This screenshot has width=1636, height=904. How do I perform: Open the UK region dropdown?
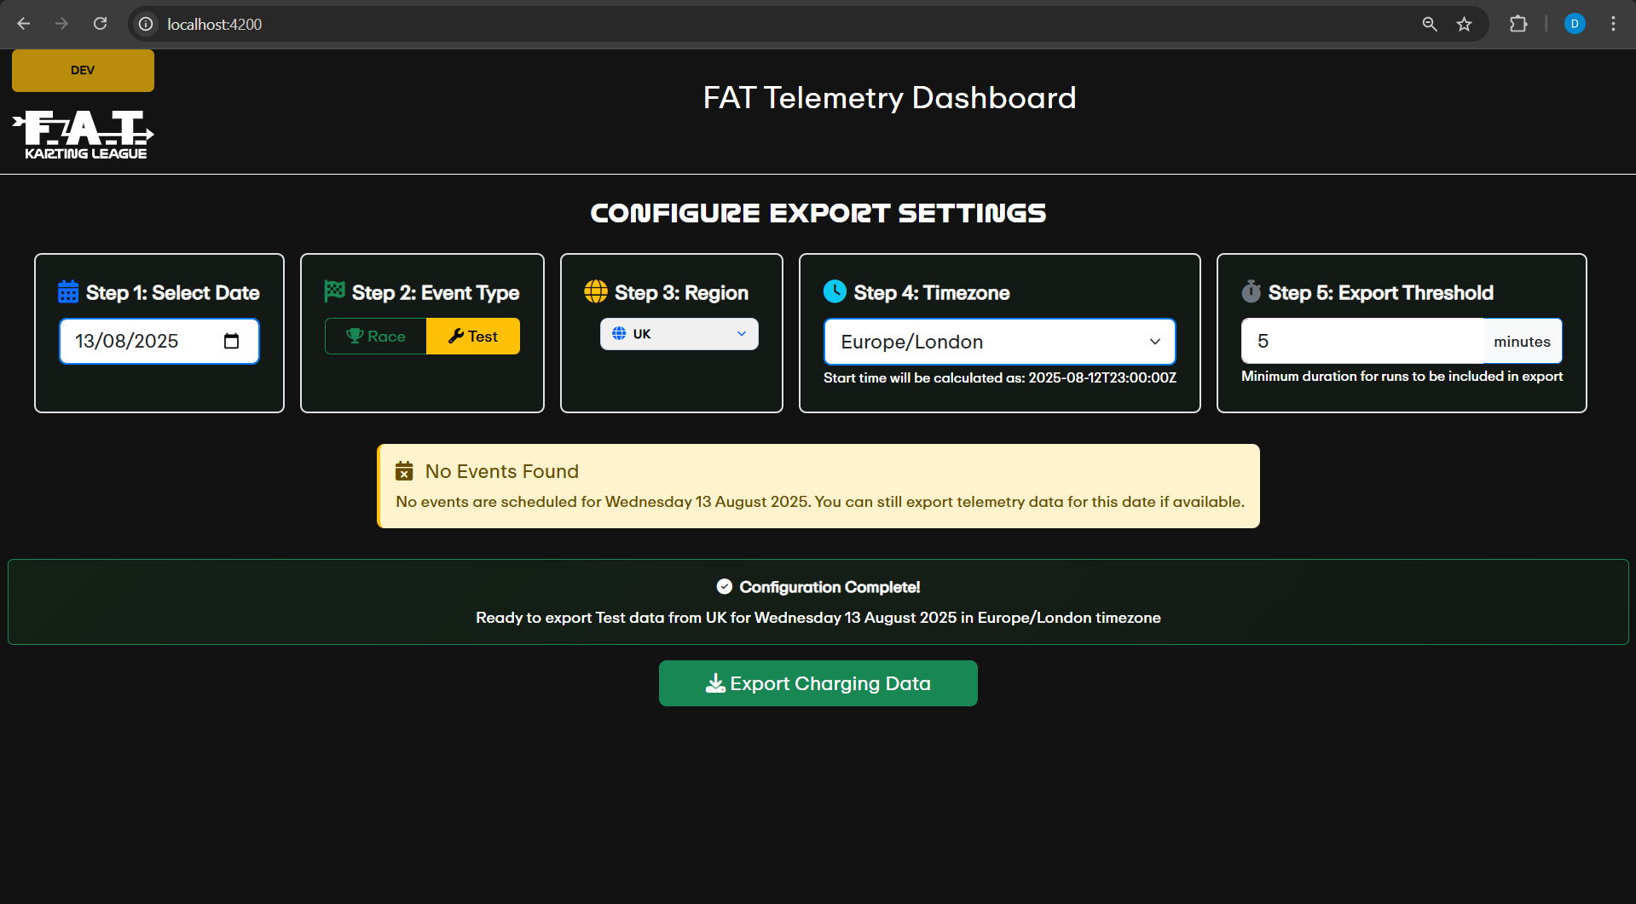pos(679,334)
